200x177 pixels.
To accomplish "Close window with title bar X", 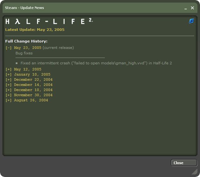I will pyautogui.click(x=192, y=8).
